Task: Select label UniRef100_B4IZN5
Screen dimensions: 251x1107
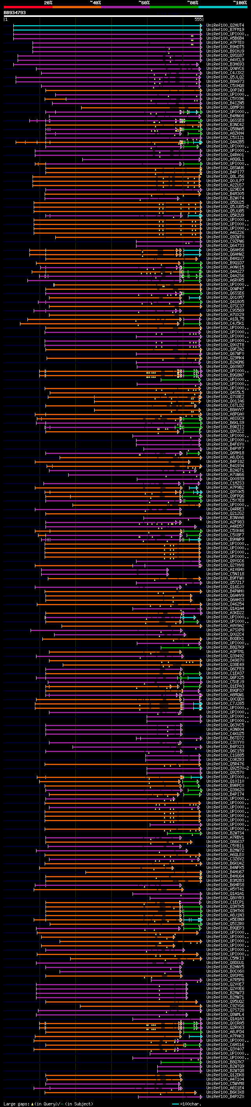Action: click(225, 103)
